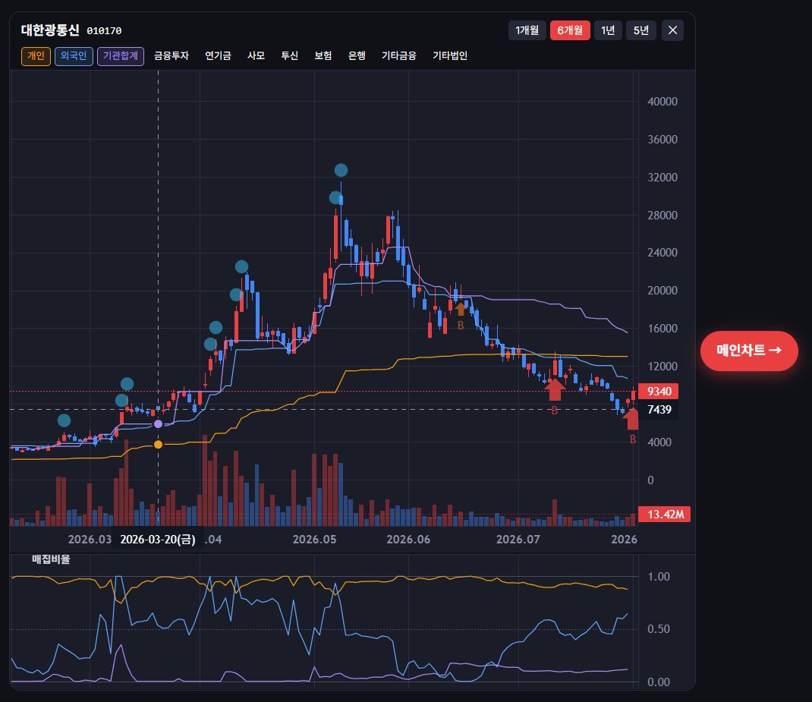Click the 9340 current price label
Screen dimensions: 812x702
click(x=658, y=392)
